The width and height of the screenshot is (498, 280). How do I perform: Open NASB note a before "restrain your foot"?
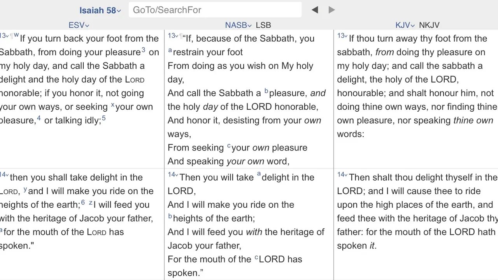point(170,50)
